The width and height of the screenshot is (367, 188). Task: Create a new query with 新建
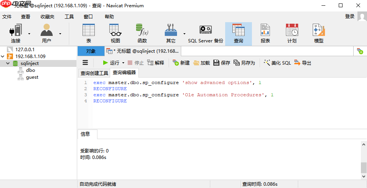pos(181,63)
